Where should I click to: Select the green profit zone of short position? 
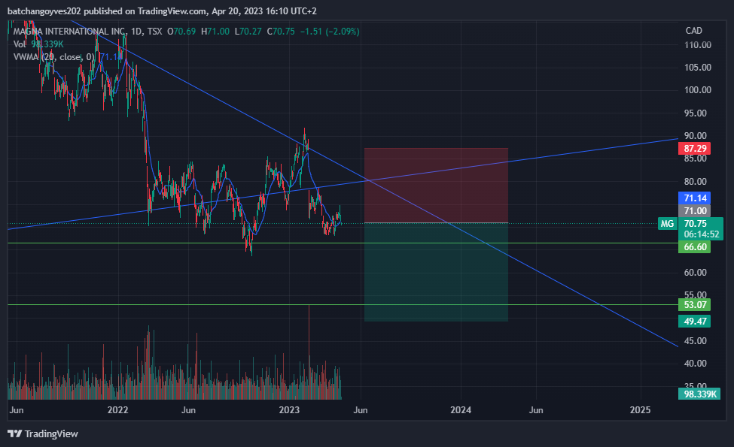pos(437,272)
